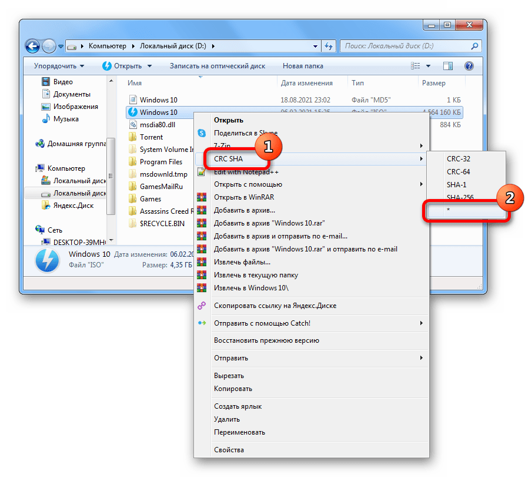
Task: Click the Новая папка button
Action: click(303, 66)
